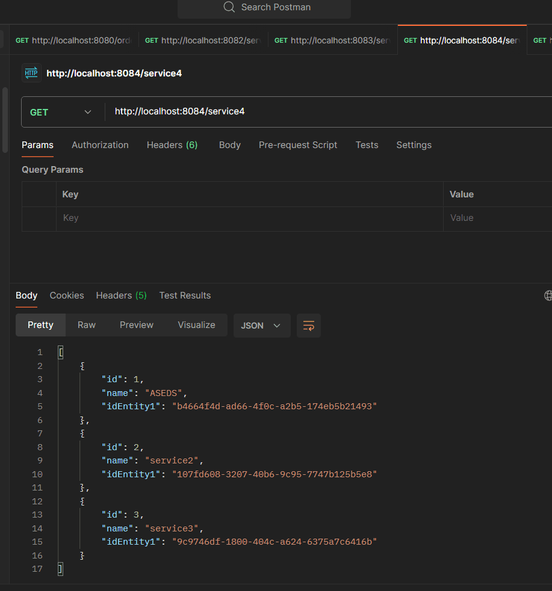Toggle the wrap lines icon in response
This screenshot has height=591, width=552.
(309, 326)
